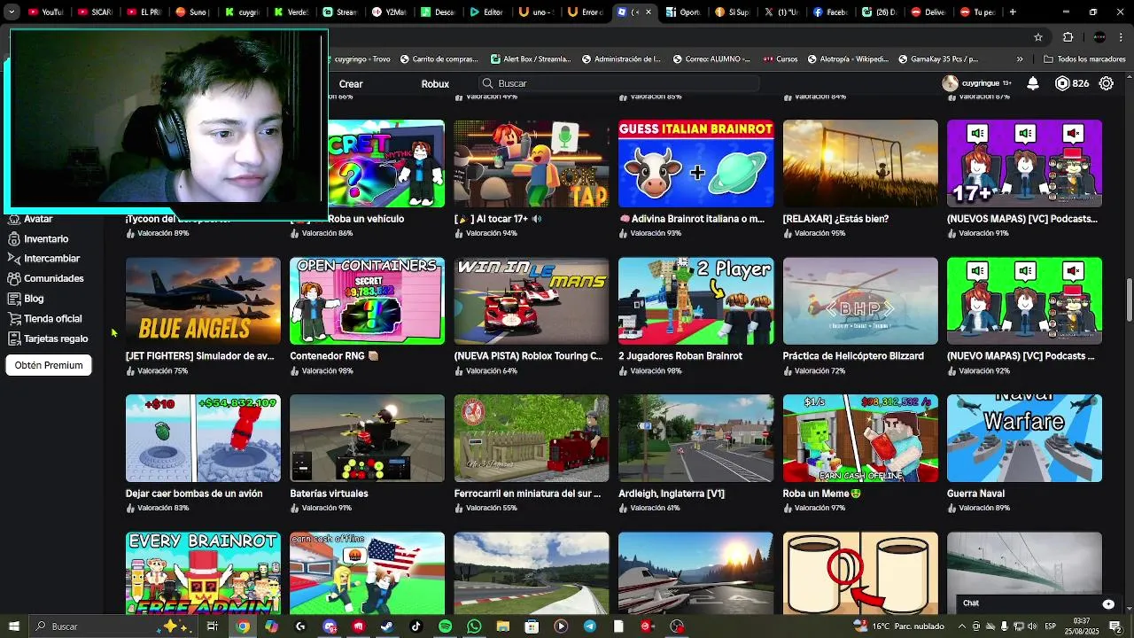Open the ESP language indicator
Image resolution: width=1134 pixels, height=638 pixels.
1051,626
